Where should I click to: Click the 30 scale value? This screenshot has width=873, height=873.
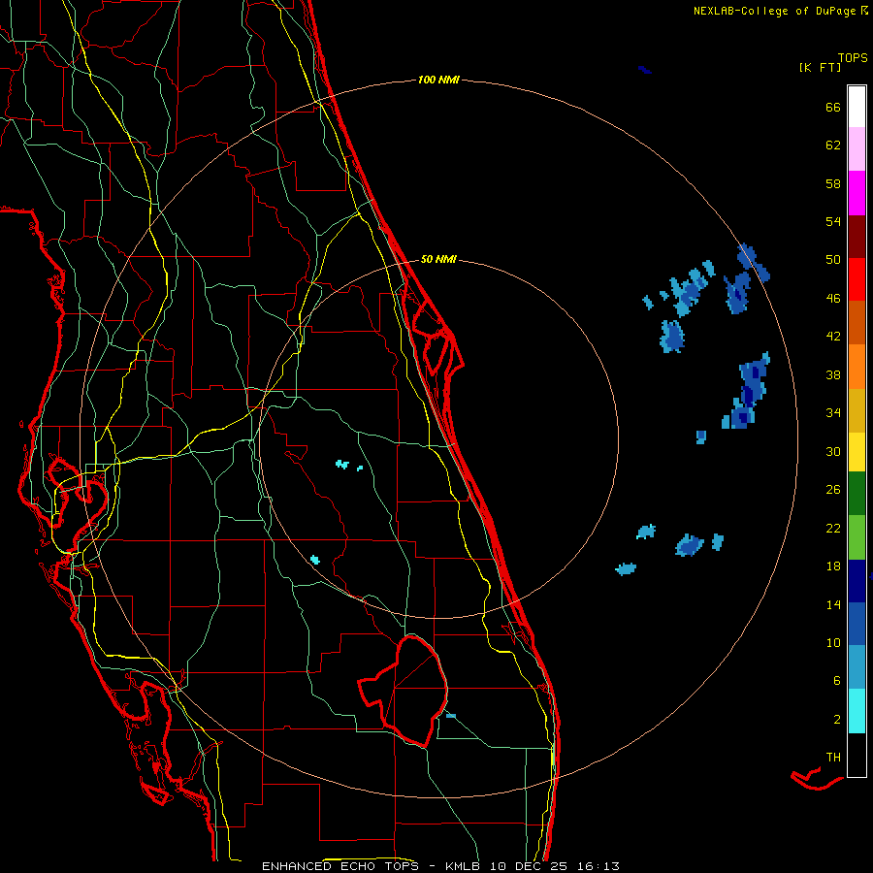833,451
